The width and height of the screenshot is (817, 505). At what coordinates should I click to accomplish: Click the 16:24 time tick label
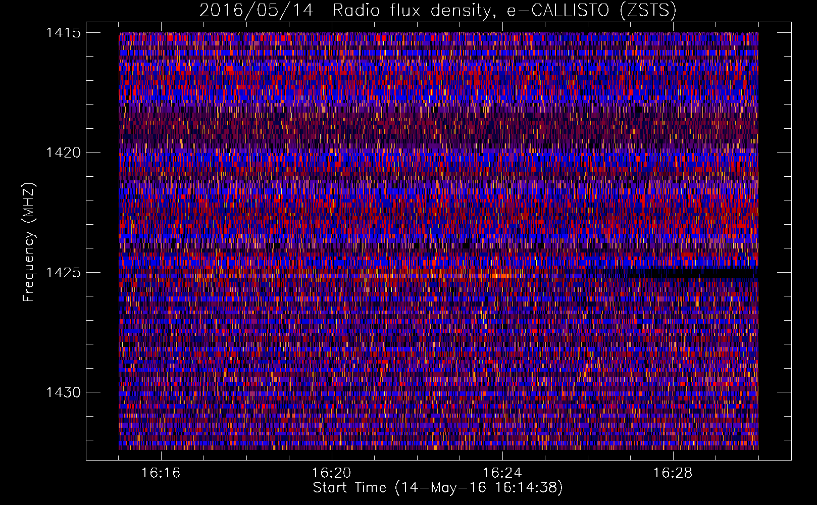[x=502, y=473]
